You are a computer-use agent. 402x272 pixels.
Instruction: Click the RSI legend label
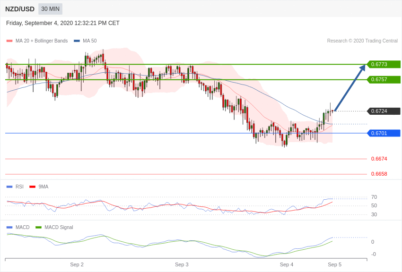pyautogui.click(x=19, y=187)
